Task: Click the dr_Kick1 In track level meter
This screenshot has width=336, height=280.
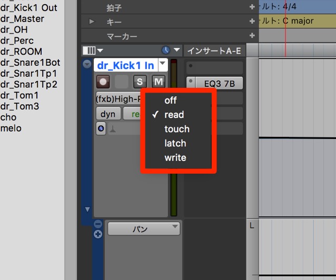Action: pyautogui.click(x=174, y=137)
